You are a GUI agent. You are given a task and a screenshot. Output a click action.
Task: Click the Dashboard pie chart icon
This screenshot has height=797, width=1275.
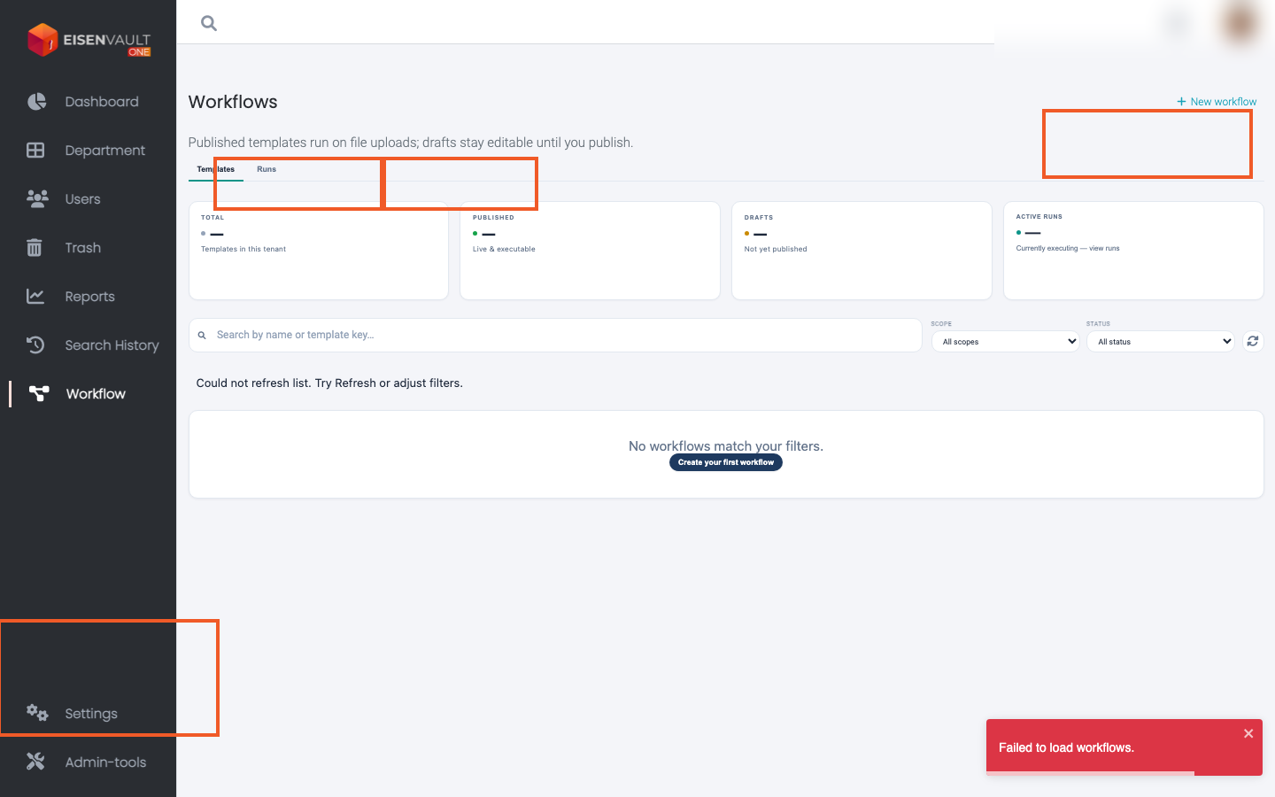(36, 102)
